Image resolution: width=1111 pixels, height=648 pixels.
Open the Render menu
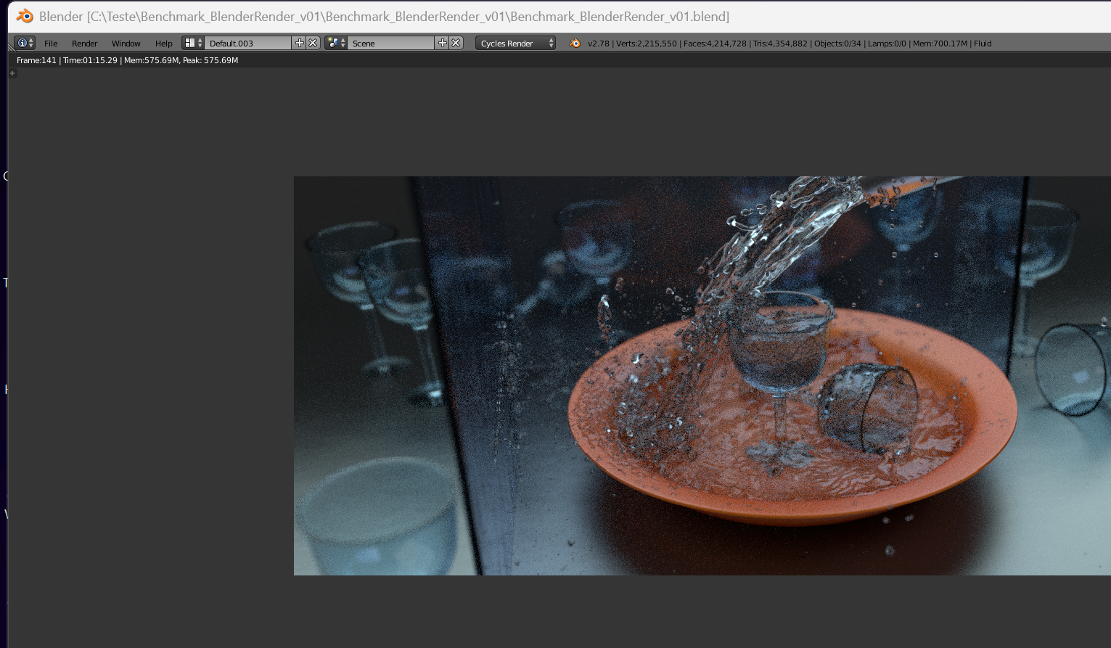tap(84, 44)
